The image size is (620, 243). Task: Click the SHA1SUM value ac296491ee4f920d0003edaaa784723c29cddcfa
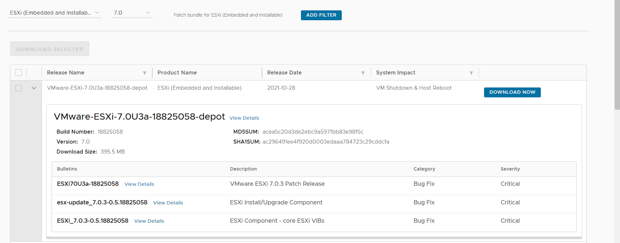[x=326, y=142]
